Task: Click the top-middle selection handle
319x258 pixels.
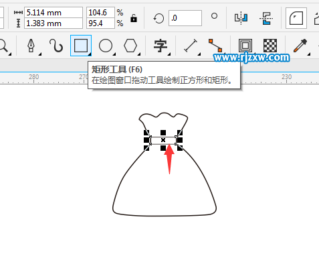Action: (x=163, y=133)
